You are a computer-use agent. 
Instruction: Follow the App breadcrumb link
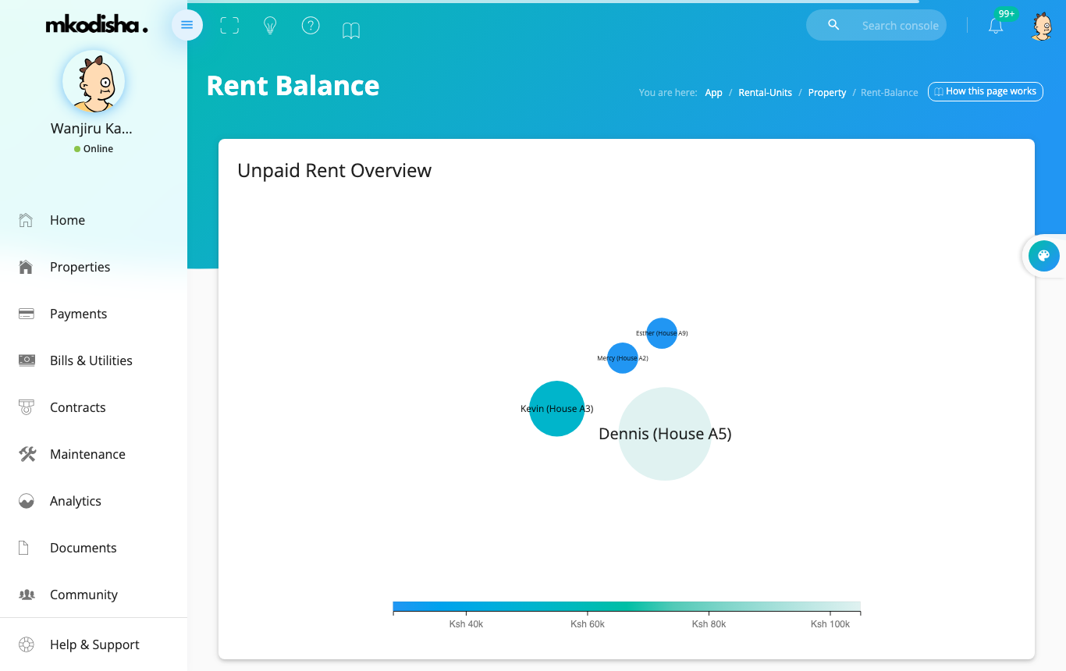[x=713, y=92]
